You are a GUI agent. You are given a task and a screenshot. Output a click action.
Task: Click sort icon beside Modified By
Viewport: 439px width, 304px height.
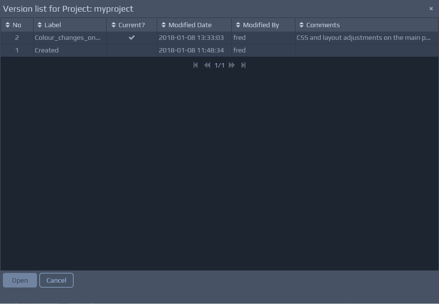click(238, 25)
